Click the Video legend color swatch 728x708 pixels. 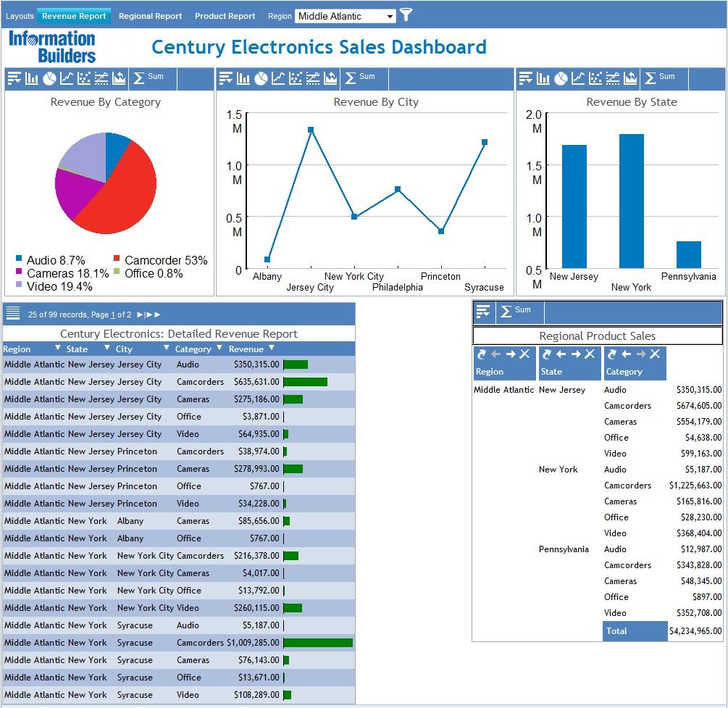[x=19, y=284]
